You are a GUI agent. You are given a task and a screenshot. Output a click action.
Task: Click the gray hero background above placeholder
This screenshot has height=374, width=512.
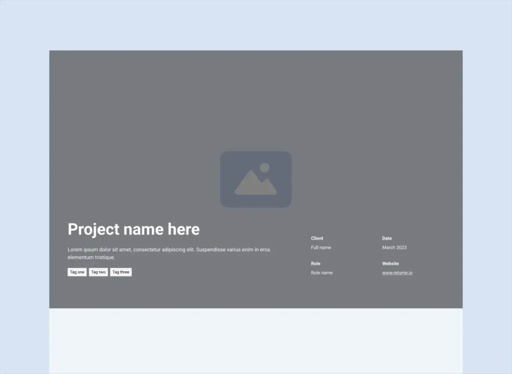pos(255,100)
